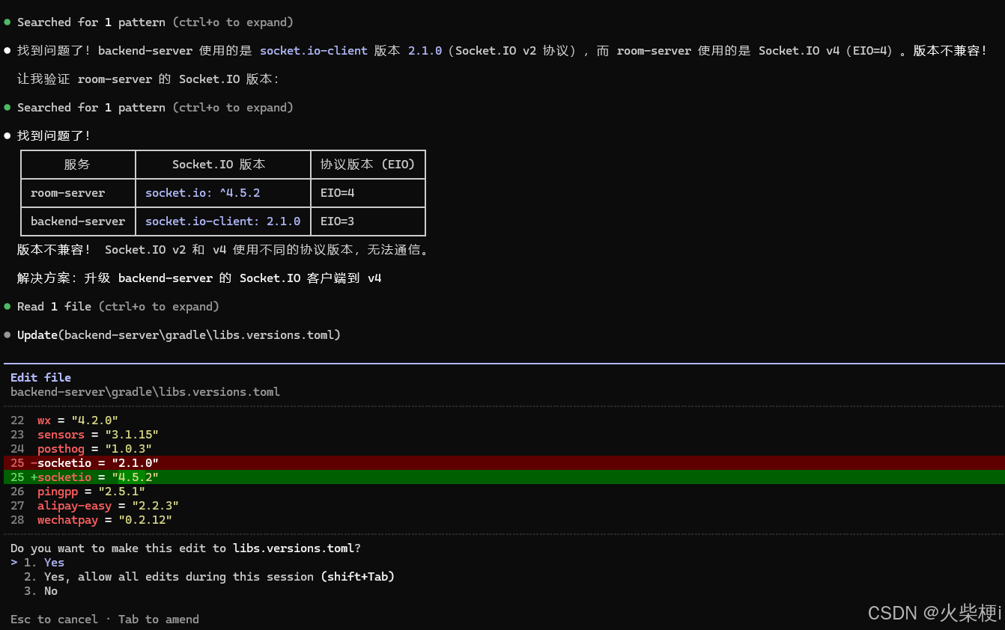Image resolution: width=1005 pixels, height=630 pixels.
Task: Click the socket.io-client text in the first explanation
Action: click(x=314, y=51)
